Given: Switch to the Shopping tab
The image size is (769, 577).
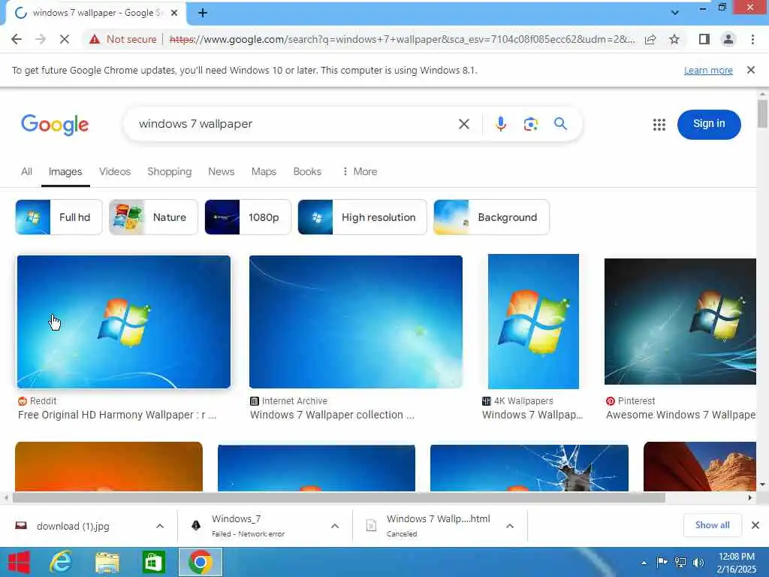Looking at the screenshot, I should pyautogui.click(x=169, y=172).
